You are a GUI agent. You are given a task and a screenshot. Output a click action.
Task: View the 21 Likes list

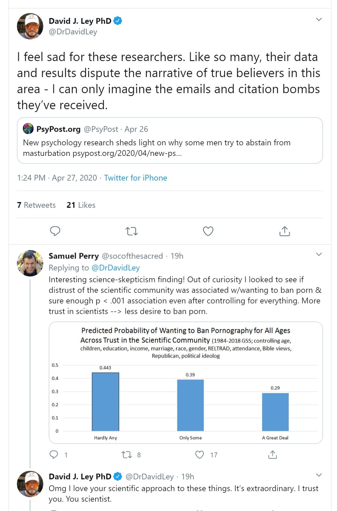(81, 205)
